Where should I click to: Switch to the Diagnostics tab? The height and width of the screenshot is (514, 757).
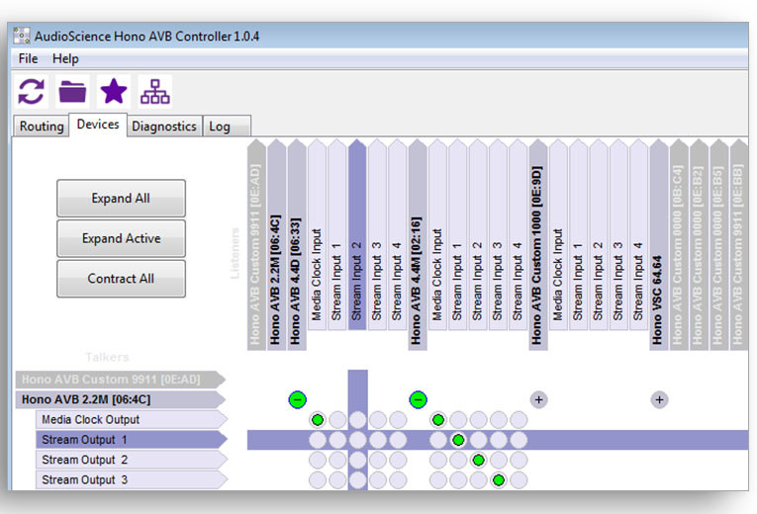tap(164, 127)
